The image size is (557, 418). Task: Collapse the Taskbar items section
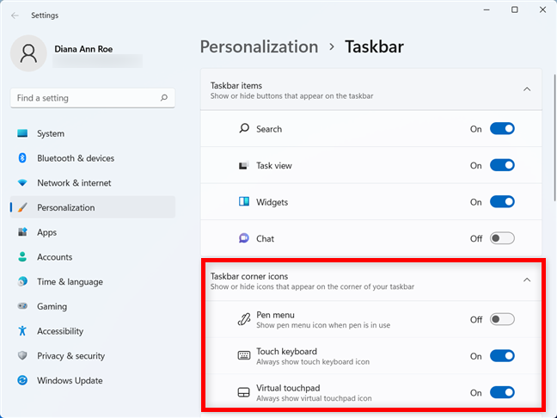527,89
